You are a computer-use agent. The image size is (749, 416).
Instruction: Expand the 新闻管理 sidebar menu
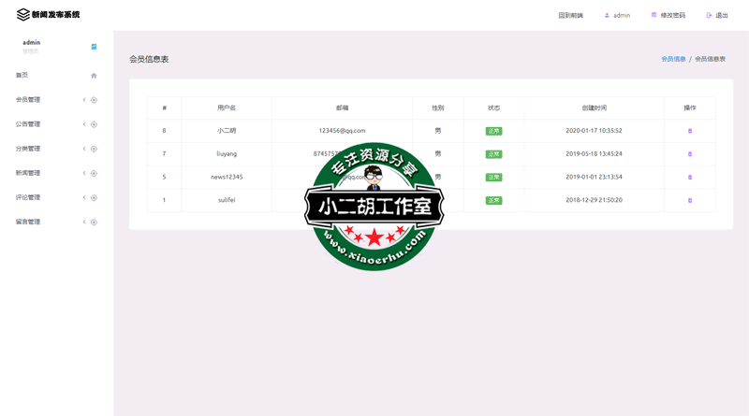(28, 173)
